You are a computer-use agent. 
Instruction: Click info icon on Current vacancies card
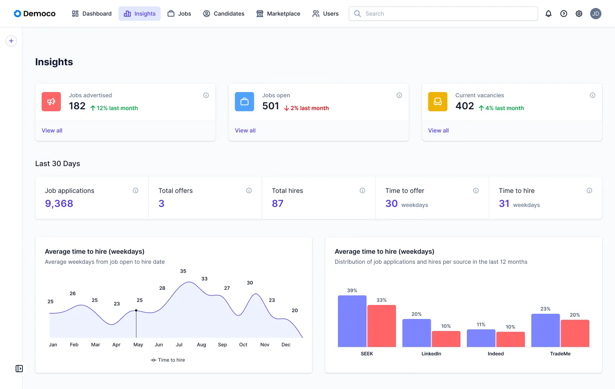[593, 95]
